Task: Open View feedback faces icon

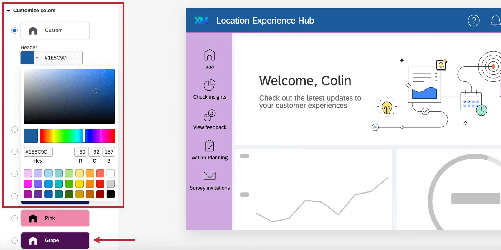Action: coord(210,116)
